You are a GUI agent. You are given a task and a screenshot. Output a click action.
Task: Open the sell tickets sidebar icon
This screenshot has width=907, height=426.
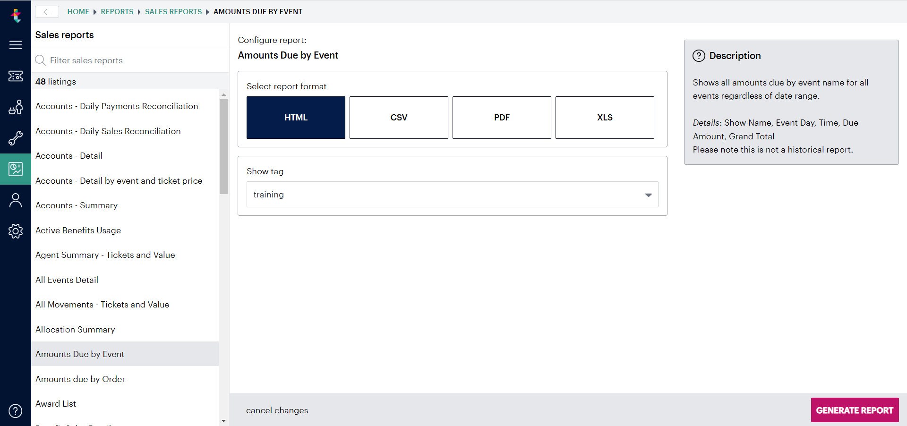(16, 107)
